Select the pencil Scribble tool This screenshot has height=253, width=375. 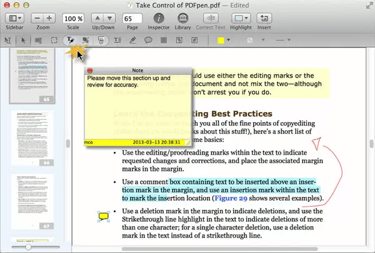click(132, 41)
